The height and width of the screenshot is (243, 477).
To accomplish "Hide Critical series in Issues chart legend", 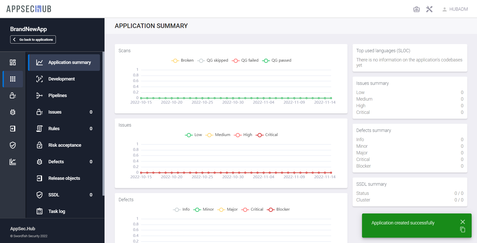I will (267, 135).
